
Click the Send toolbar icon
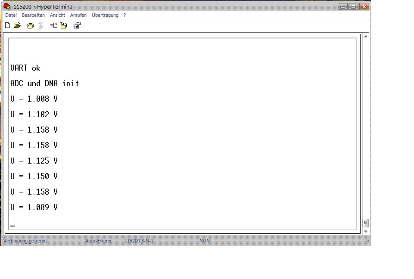(x=54, y=25)
